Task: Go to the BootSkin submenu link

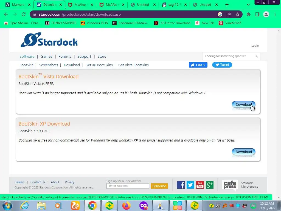Action: click(x=27, y=65)
